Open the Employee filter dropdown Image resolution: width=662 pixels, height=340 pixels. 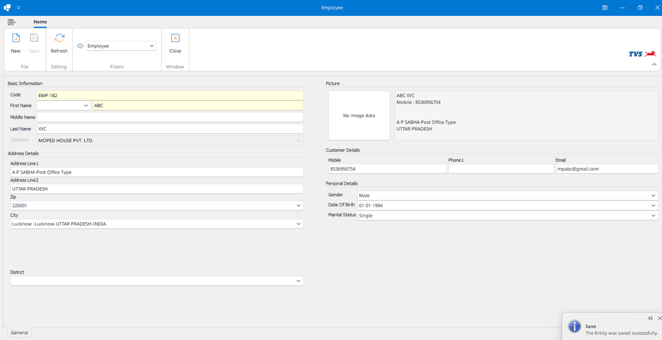click(x=152, y=46)
